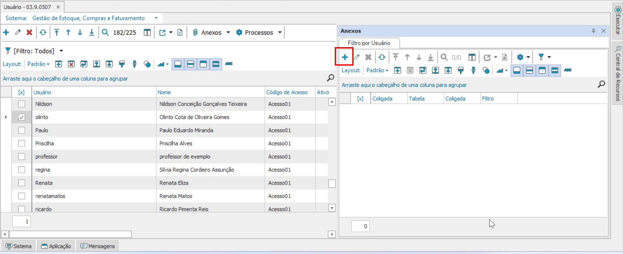Sort by the Usuário column header
This screenshot has width=623, height=254.
[x=94, y=92]
